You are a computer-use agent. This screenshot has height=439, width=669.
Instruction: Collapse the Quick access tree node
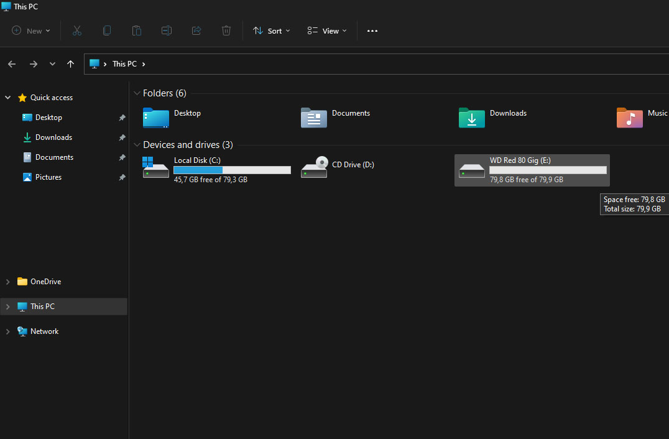click(8, 98)
